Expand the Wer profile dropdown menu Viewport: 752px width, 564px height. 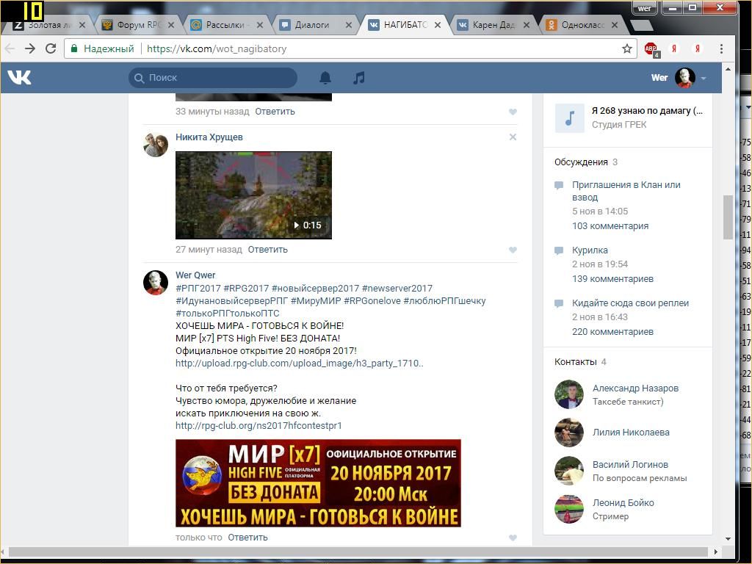pos(704,78)
